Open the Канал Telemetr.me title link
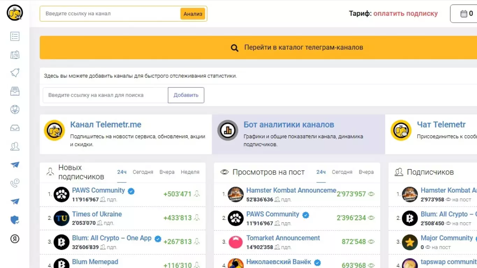The height and width of the screenshot is (268, 477). click(106, 125)
